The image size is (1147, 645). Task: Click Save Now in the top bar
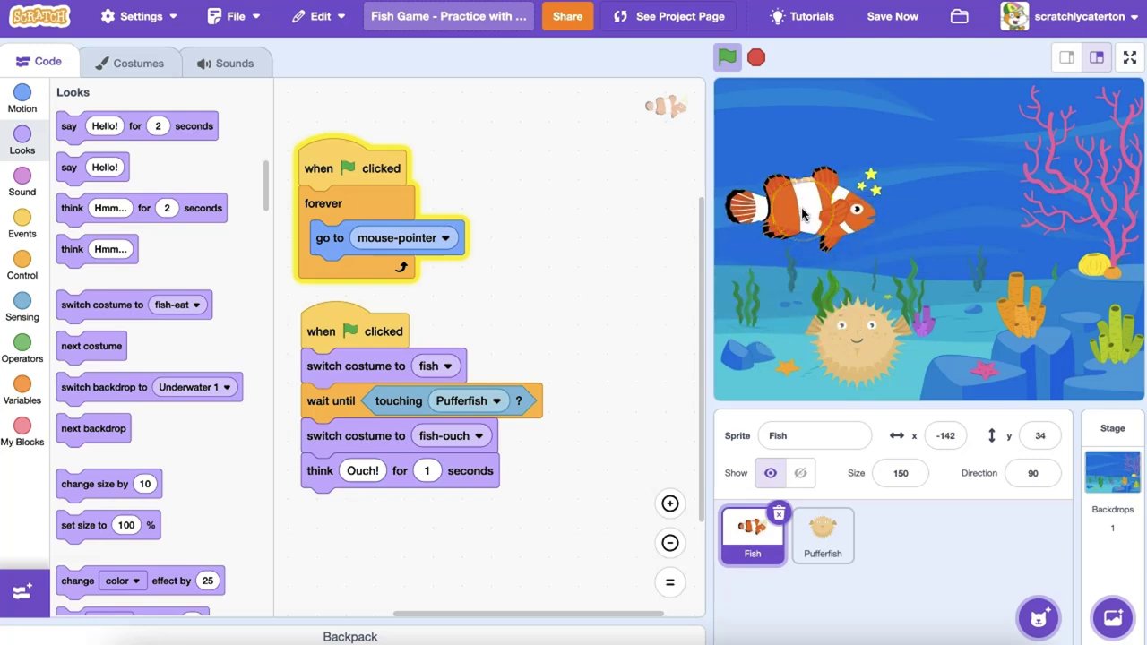[x=892, y=16]
